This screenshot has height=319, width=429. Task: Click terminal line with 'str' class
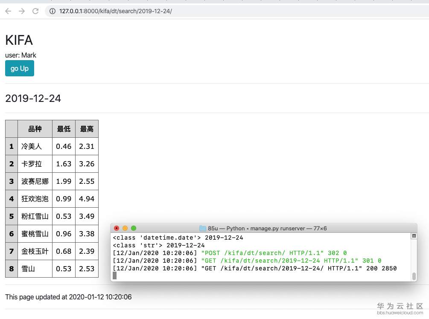(159, 245)
